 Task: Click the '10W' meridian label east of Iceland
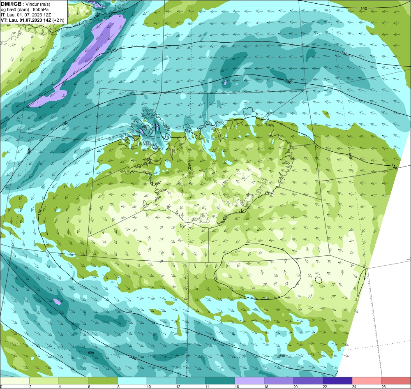pos(350,157)
